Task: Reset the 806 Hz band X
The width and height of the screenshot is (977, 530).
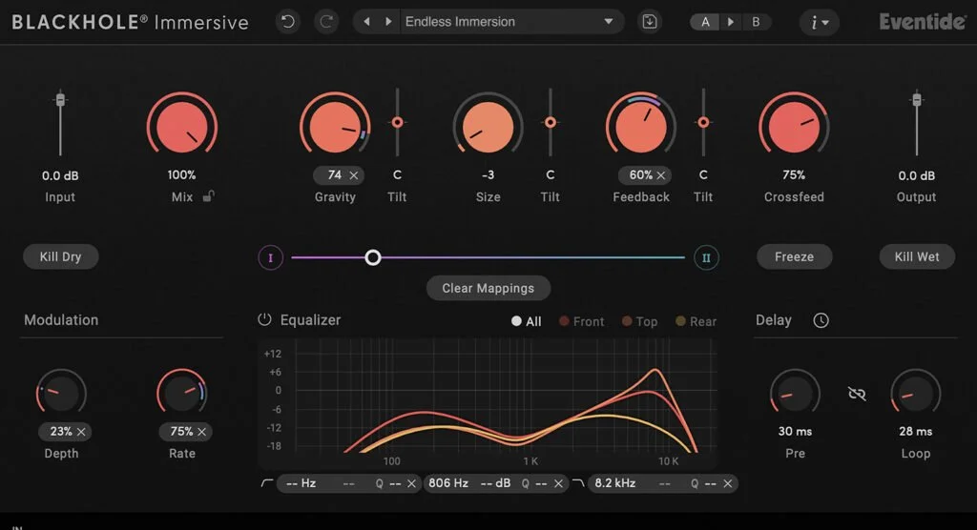Action: click(x=558, y=483)
